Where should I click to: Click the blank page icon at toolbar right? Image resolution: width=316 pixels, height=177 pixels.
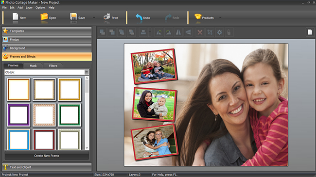point(310,32)
